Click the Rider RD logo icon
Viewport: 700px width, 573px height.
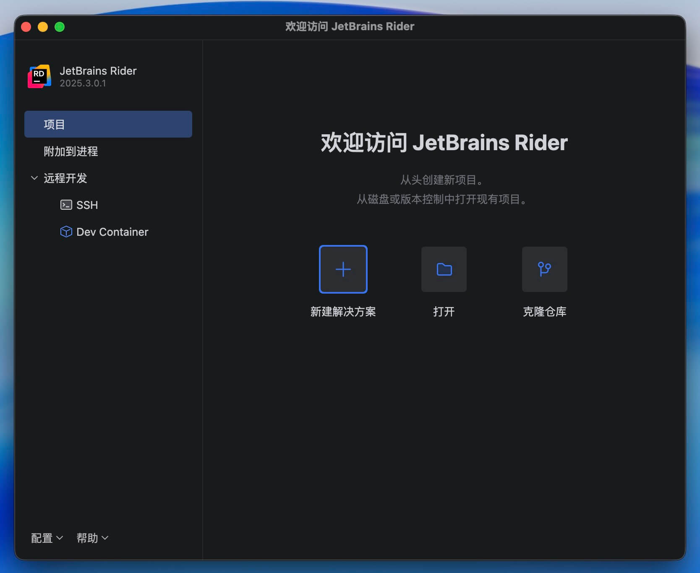(39, 76)
